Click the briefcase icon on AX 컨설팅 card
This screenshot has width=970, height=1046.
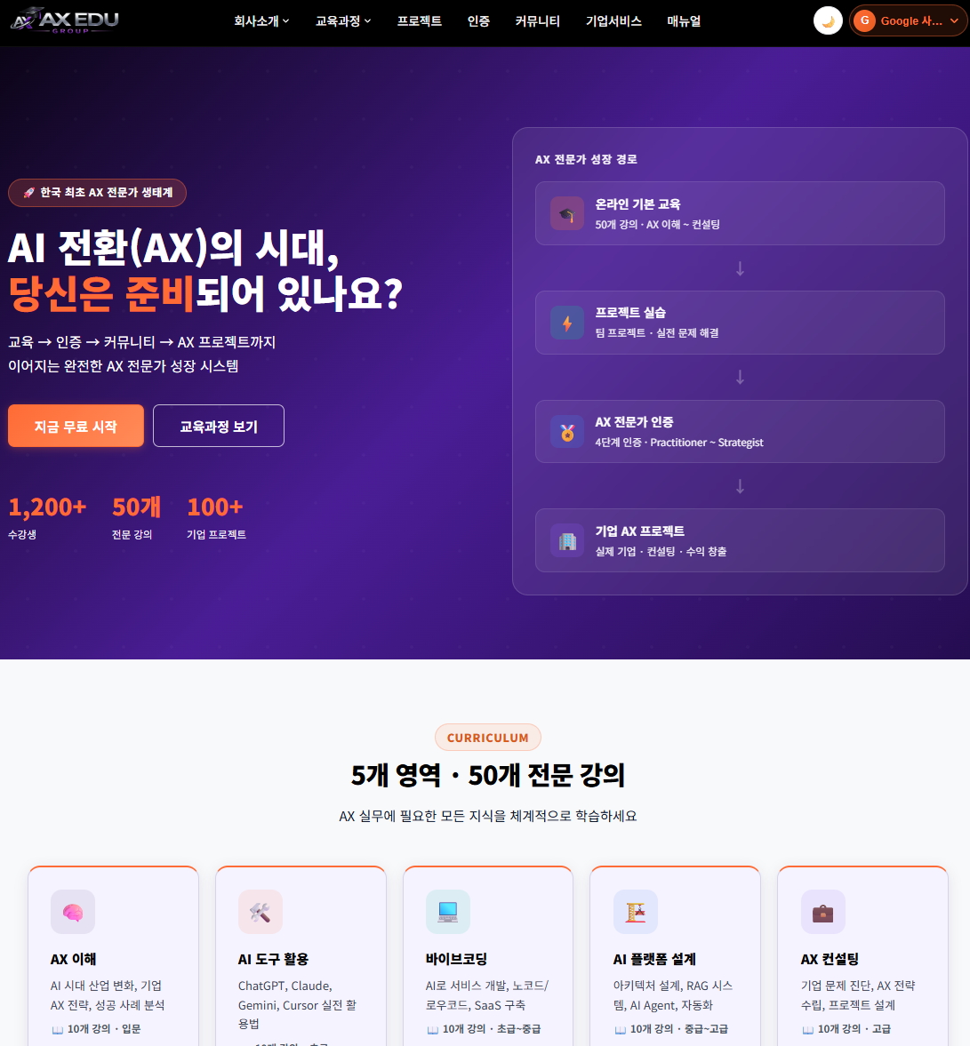click(x=823, y=912)
